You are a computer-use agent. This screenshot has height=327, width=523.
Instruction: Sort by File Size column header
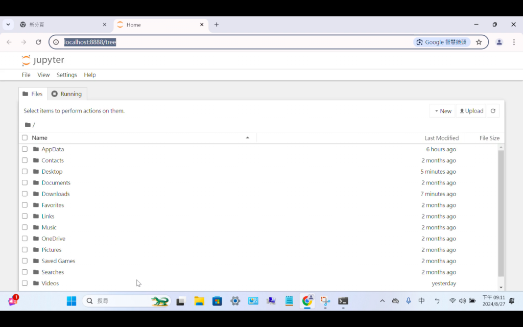click(489, 138)
